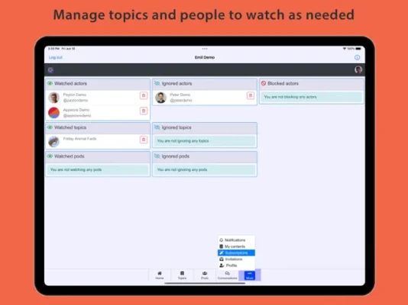
Task: Remove Friday Animal Facts watched topic
Action: pos(144,140)
